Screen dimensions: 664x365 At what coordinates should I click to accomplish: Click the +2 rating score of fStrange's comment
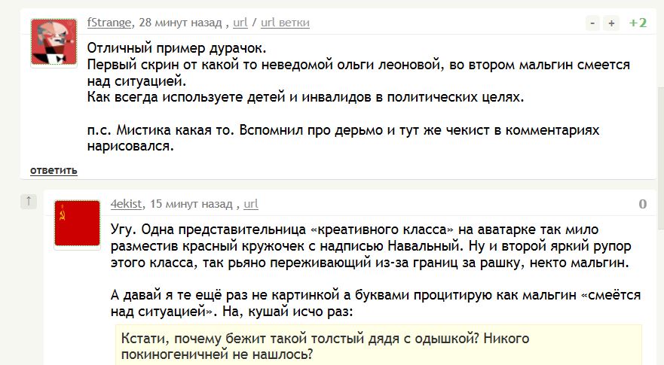[638, 23]
